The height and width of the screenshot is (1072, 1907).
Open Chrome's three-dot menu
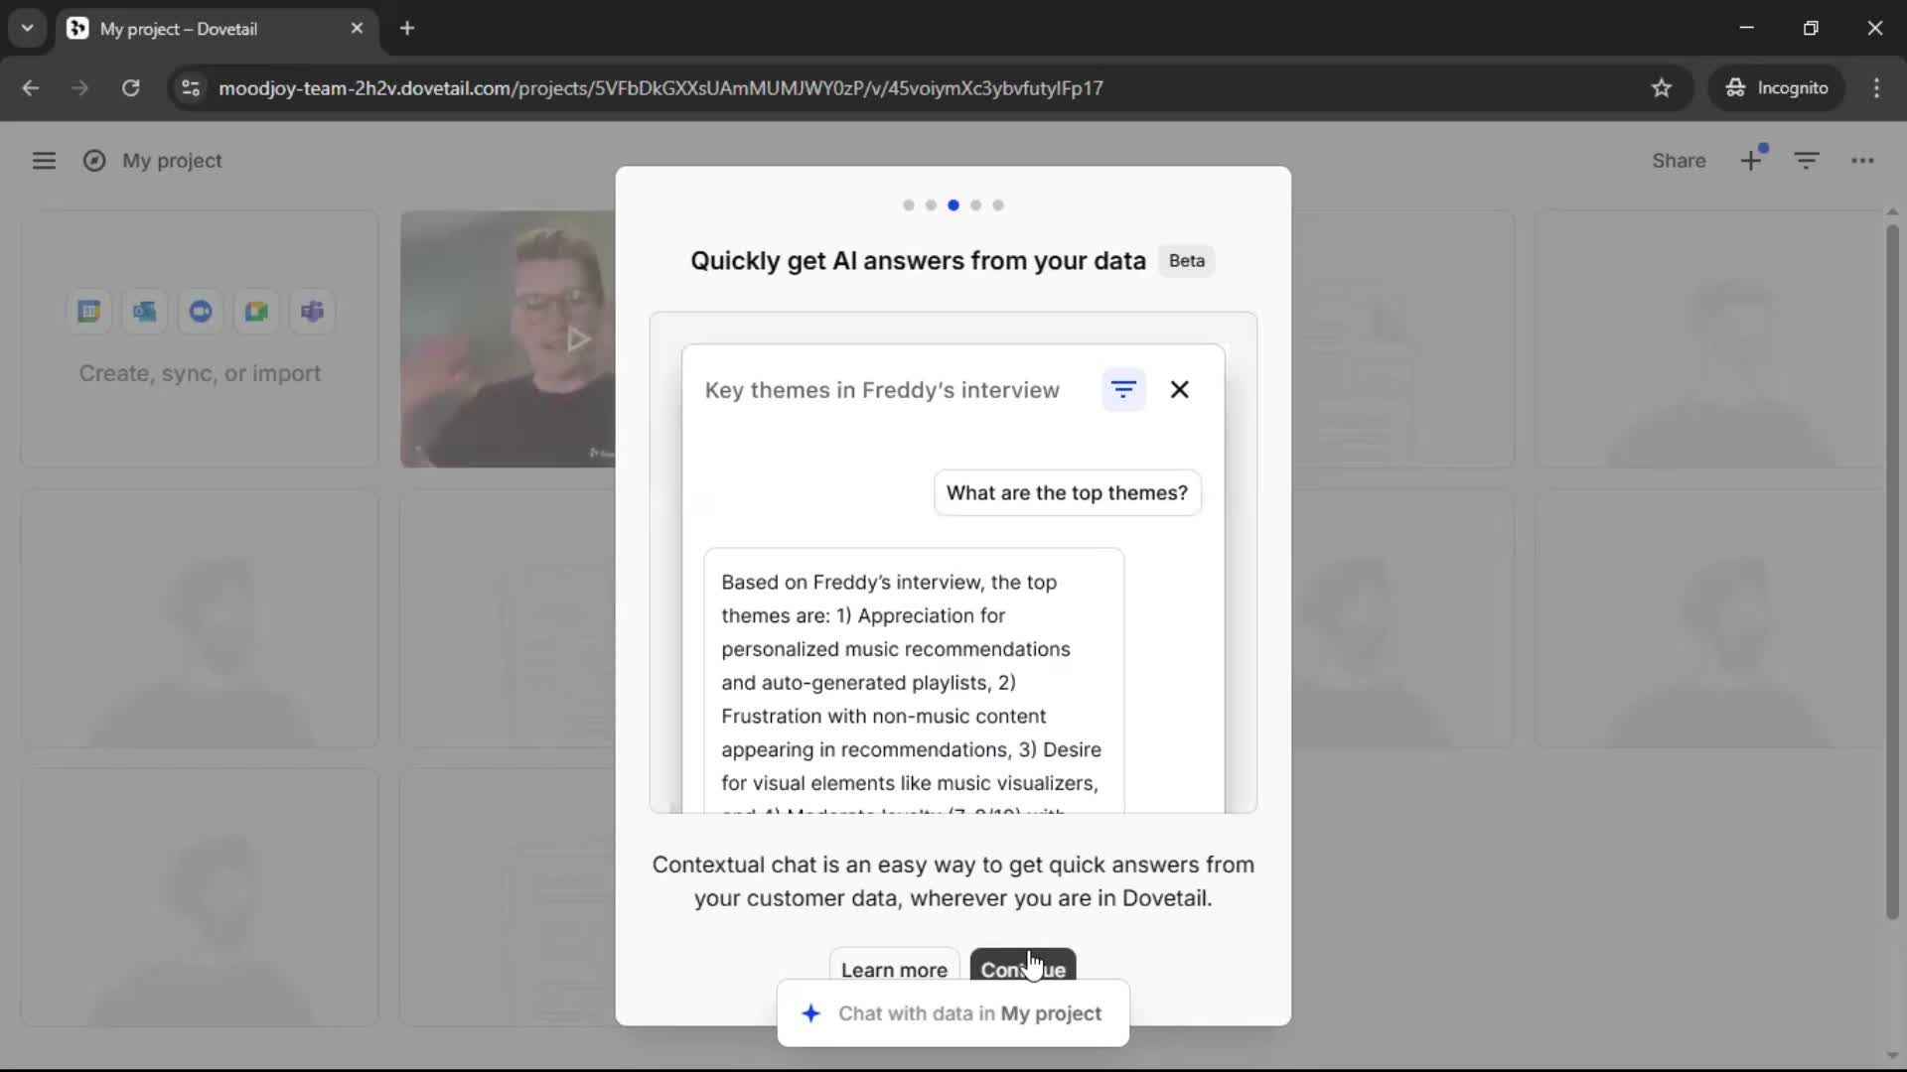[1876, 87]
